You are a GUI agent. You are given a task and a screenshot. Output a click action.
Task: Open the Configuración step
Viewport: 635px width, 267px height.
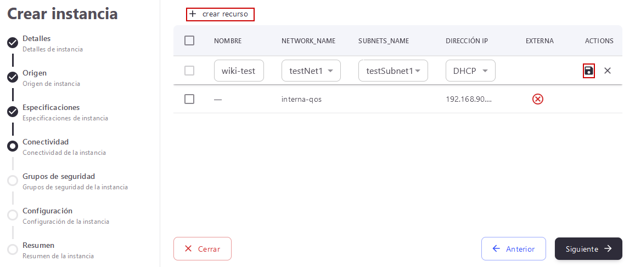pos(47,211)
